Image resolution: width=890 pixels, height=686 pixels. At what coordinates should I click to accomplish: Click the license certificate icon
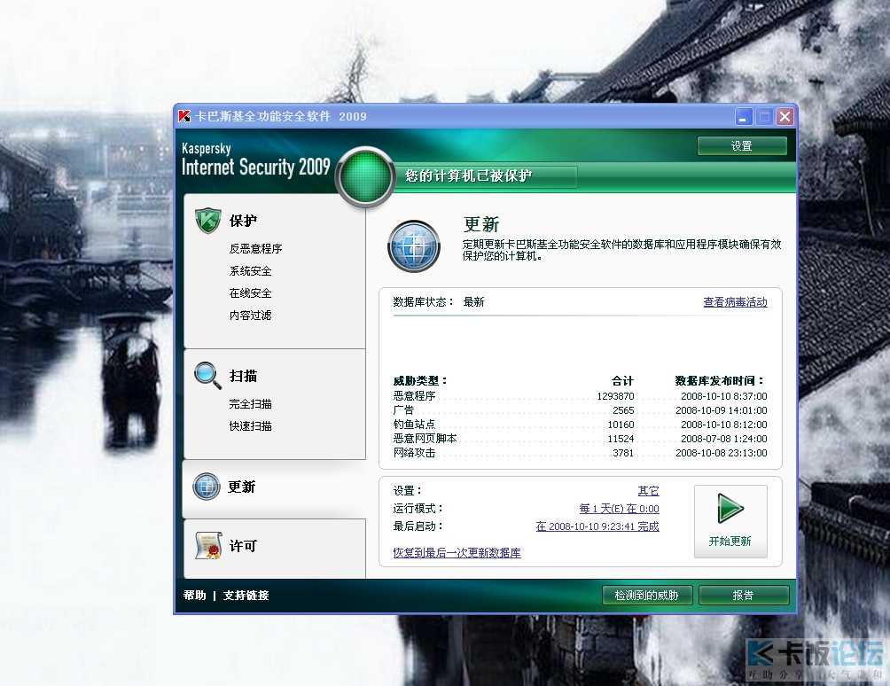[207, 546]
